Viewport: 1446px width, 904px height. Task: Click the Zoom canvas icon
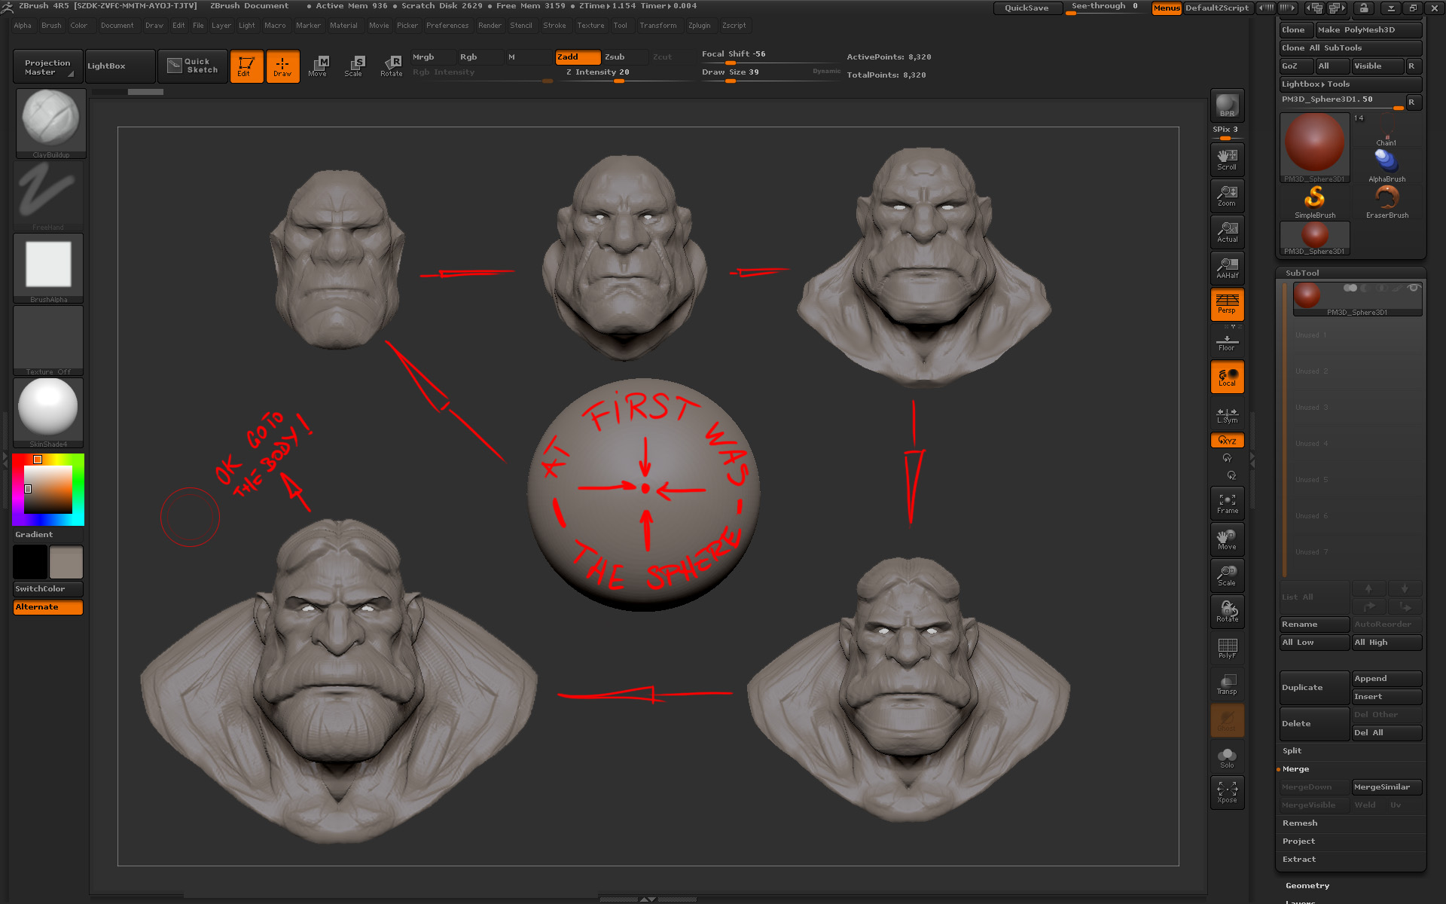point(1227,196)
